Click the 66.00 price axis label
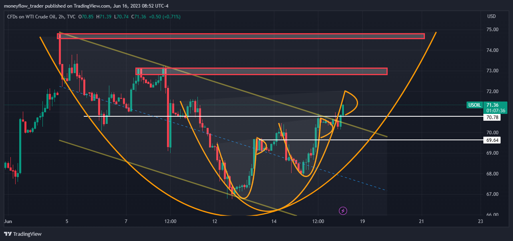This screenshot has height=241, width=513. 493,215
